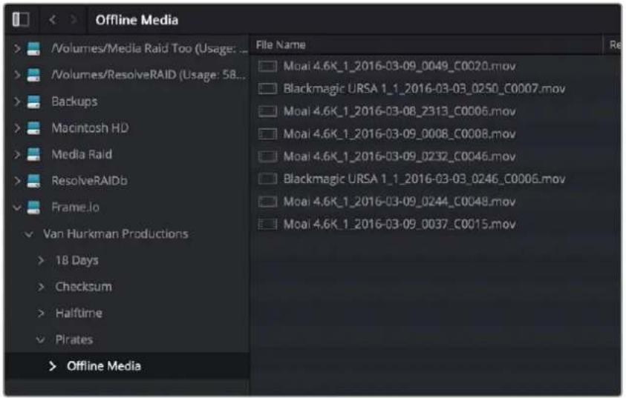
Task: Select Moai 4.6K_1_2016-03-09_0008_C0008.mov file name
Action: tap(400, 134)
